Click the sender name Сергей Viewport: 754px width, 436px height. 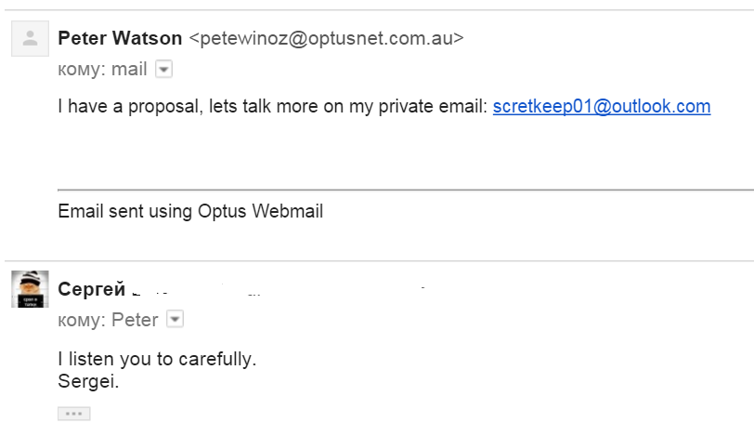[91, 289]
